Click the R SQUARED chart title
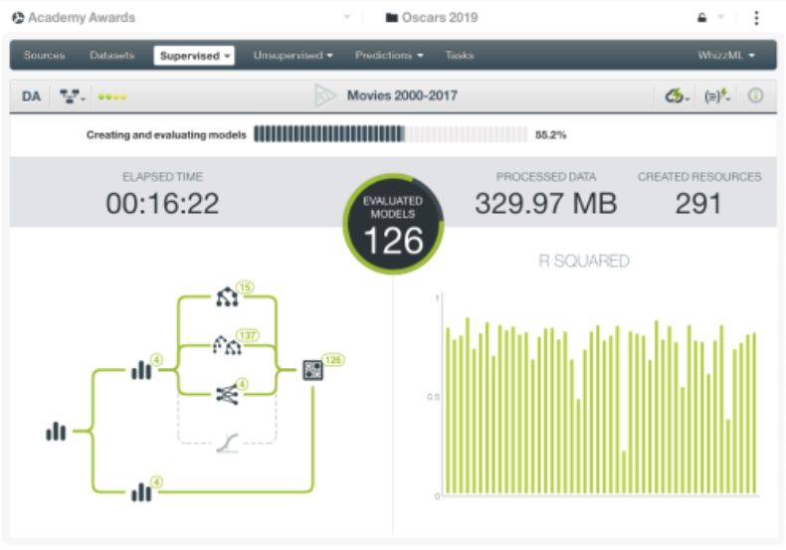Image resolution: width=786 pixels, height=550 pixels. (584, 261)
